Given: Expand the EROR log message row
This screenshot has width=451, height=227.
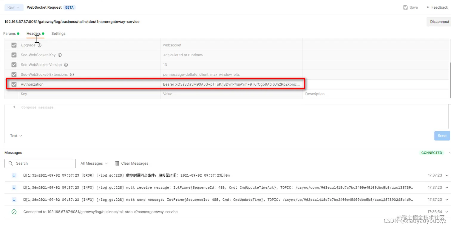Looking at the screenshot, I should pyautogui.click(x=447, y=175).
